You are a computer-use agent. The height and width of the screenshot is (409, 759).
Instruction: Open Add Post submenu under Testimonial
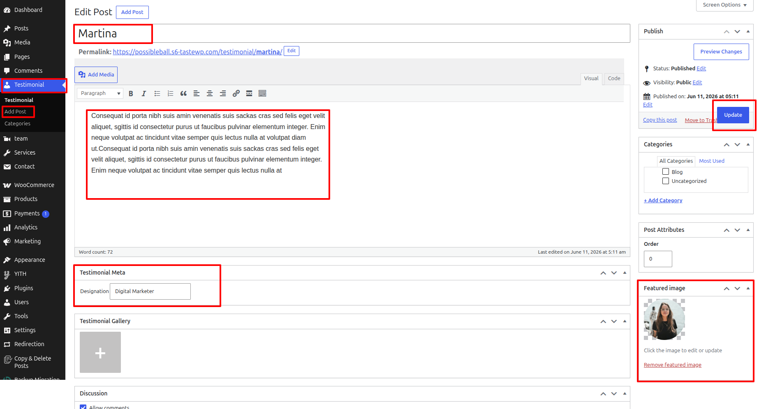point(15,111)
